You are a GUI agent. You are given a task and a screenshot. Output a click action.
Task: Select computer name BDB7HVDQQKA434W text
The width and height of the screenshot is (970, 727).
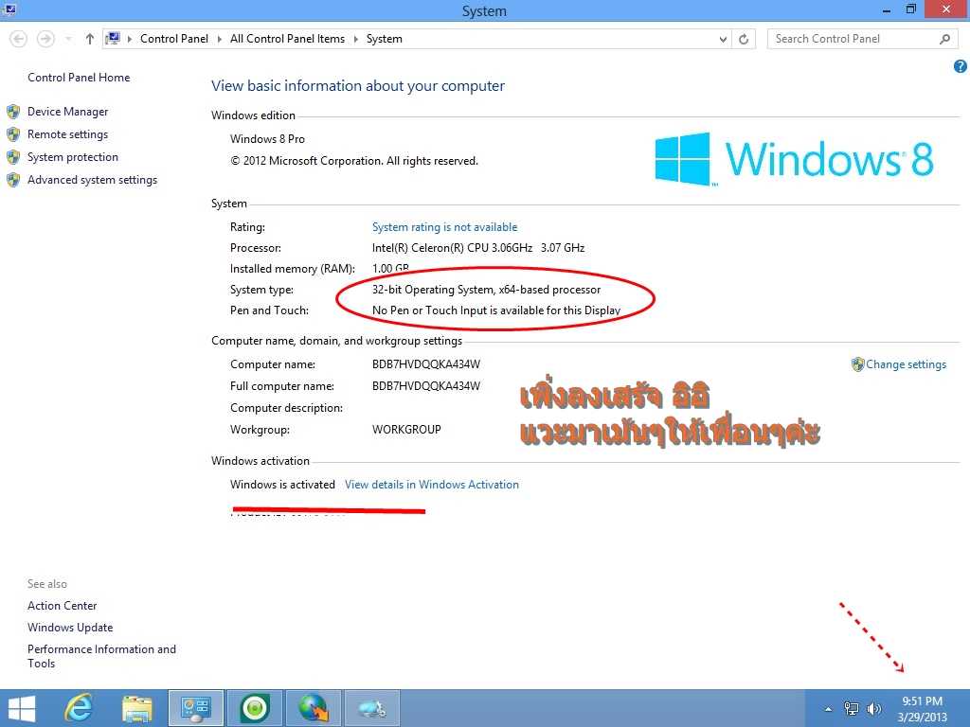pyautogui.click(x=426, y=364)
